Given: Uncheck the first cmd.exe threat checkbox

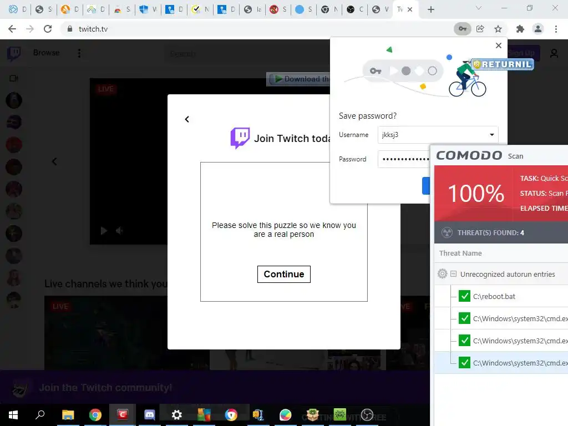Looking at the screenshot, I should point(464,318).
